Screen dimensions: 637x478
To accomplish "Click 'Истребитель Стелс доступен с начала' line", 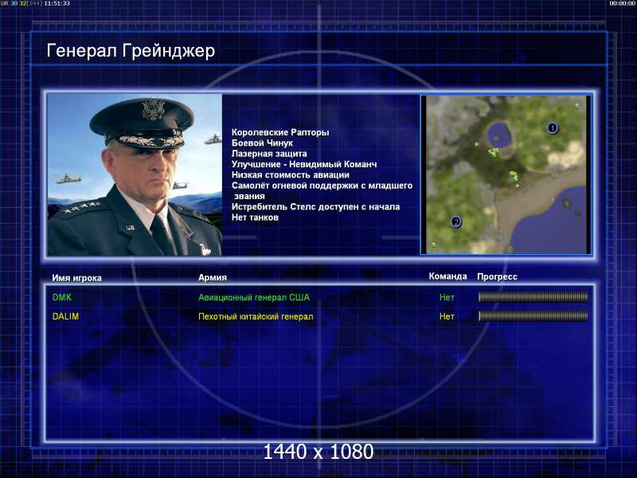I will point(315,206).
